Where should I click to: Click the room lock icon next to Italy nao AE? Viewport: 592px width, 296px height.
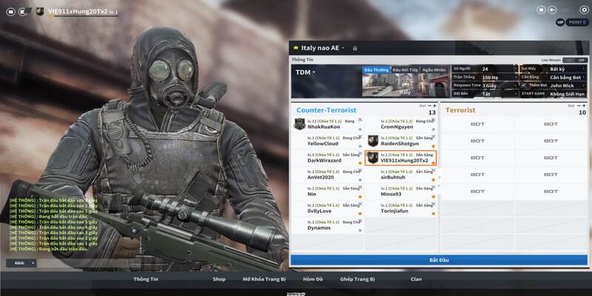pos(354,48)
